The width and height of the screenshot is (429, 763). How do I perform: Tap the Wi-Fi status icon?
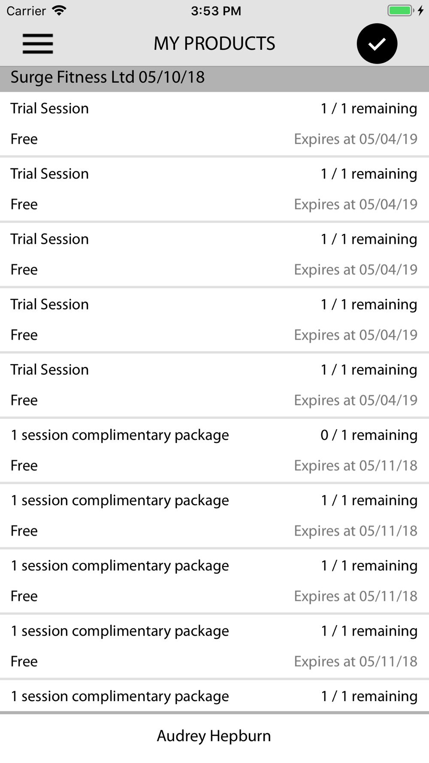point(59,11)
